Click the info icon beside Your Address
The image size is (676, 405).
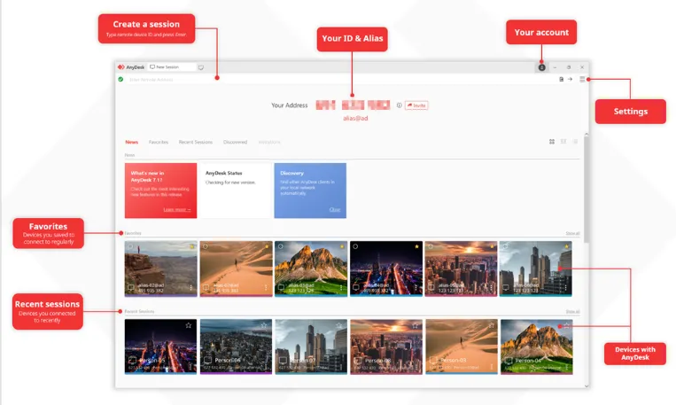(400, 105)
